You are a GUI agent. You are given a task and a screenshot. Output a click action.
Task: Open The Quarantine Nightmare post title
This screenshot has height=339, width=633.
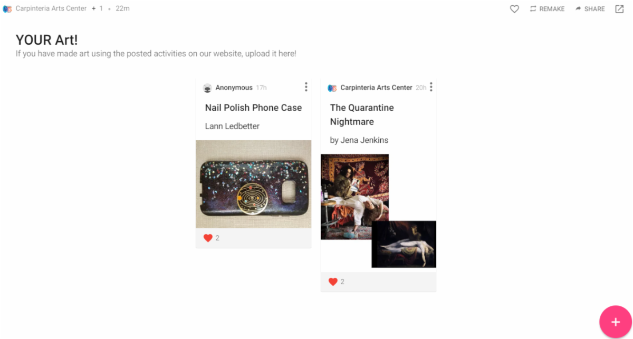(x=362, y=114)
